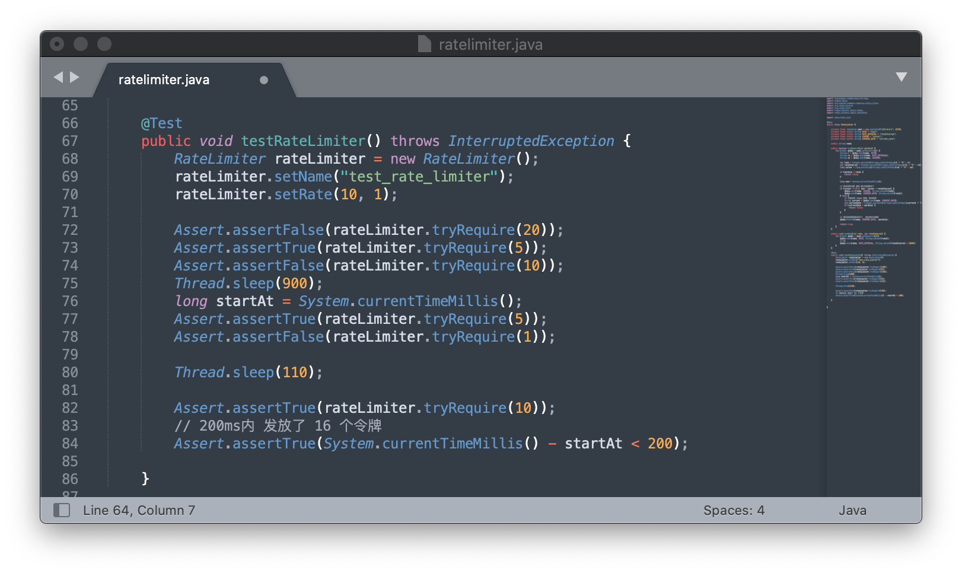
Task: Click the testRateLimiter method name
Action: pyautogui.click(x=303, y=141)
